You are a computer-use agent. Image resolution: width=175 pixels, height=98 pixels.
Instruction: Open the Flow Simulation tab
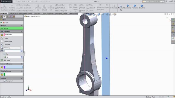(61, 14)
